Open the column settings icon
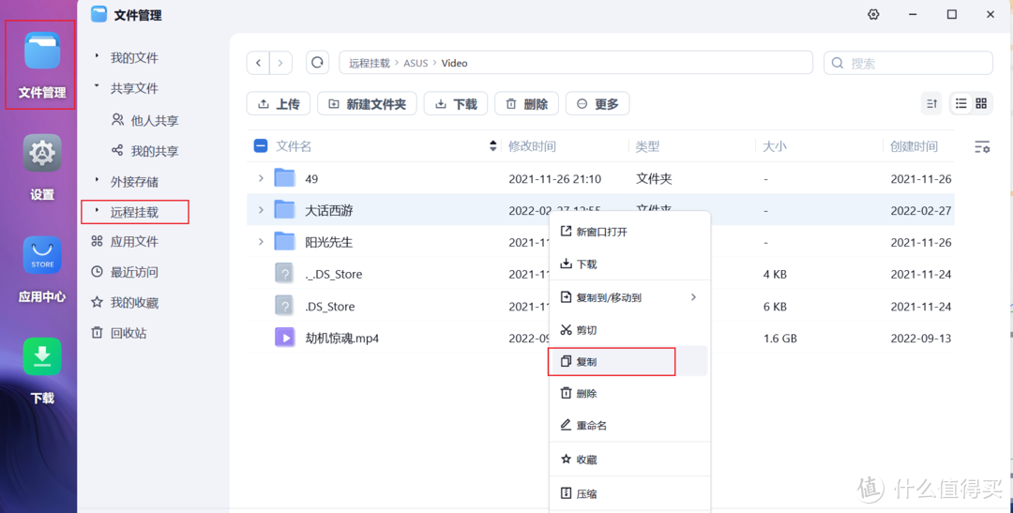The image size is (1013, 513). click(x=982, y=146)
